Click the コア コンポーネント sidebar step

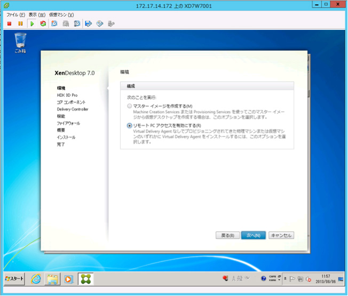tap(71, 102)
